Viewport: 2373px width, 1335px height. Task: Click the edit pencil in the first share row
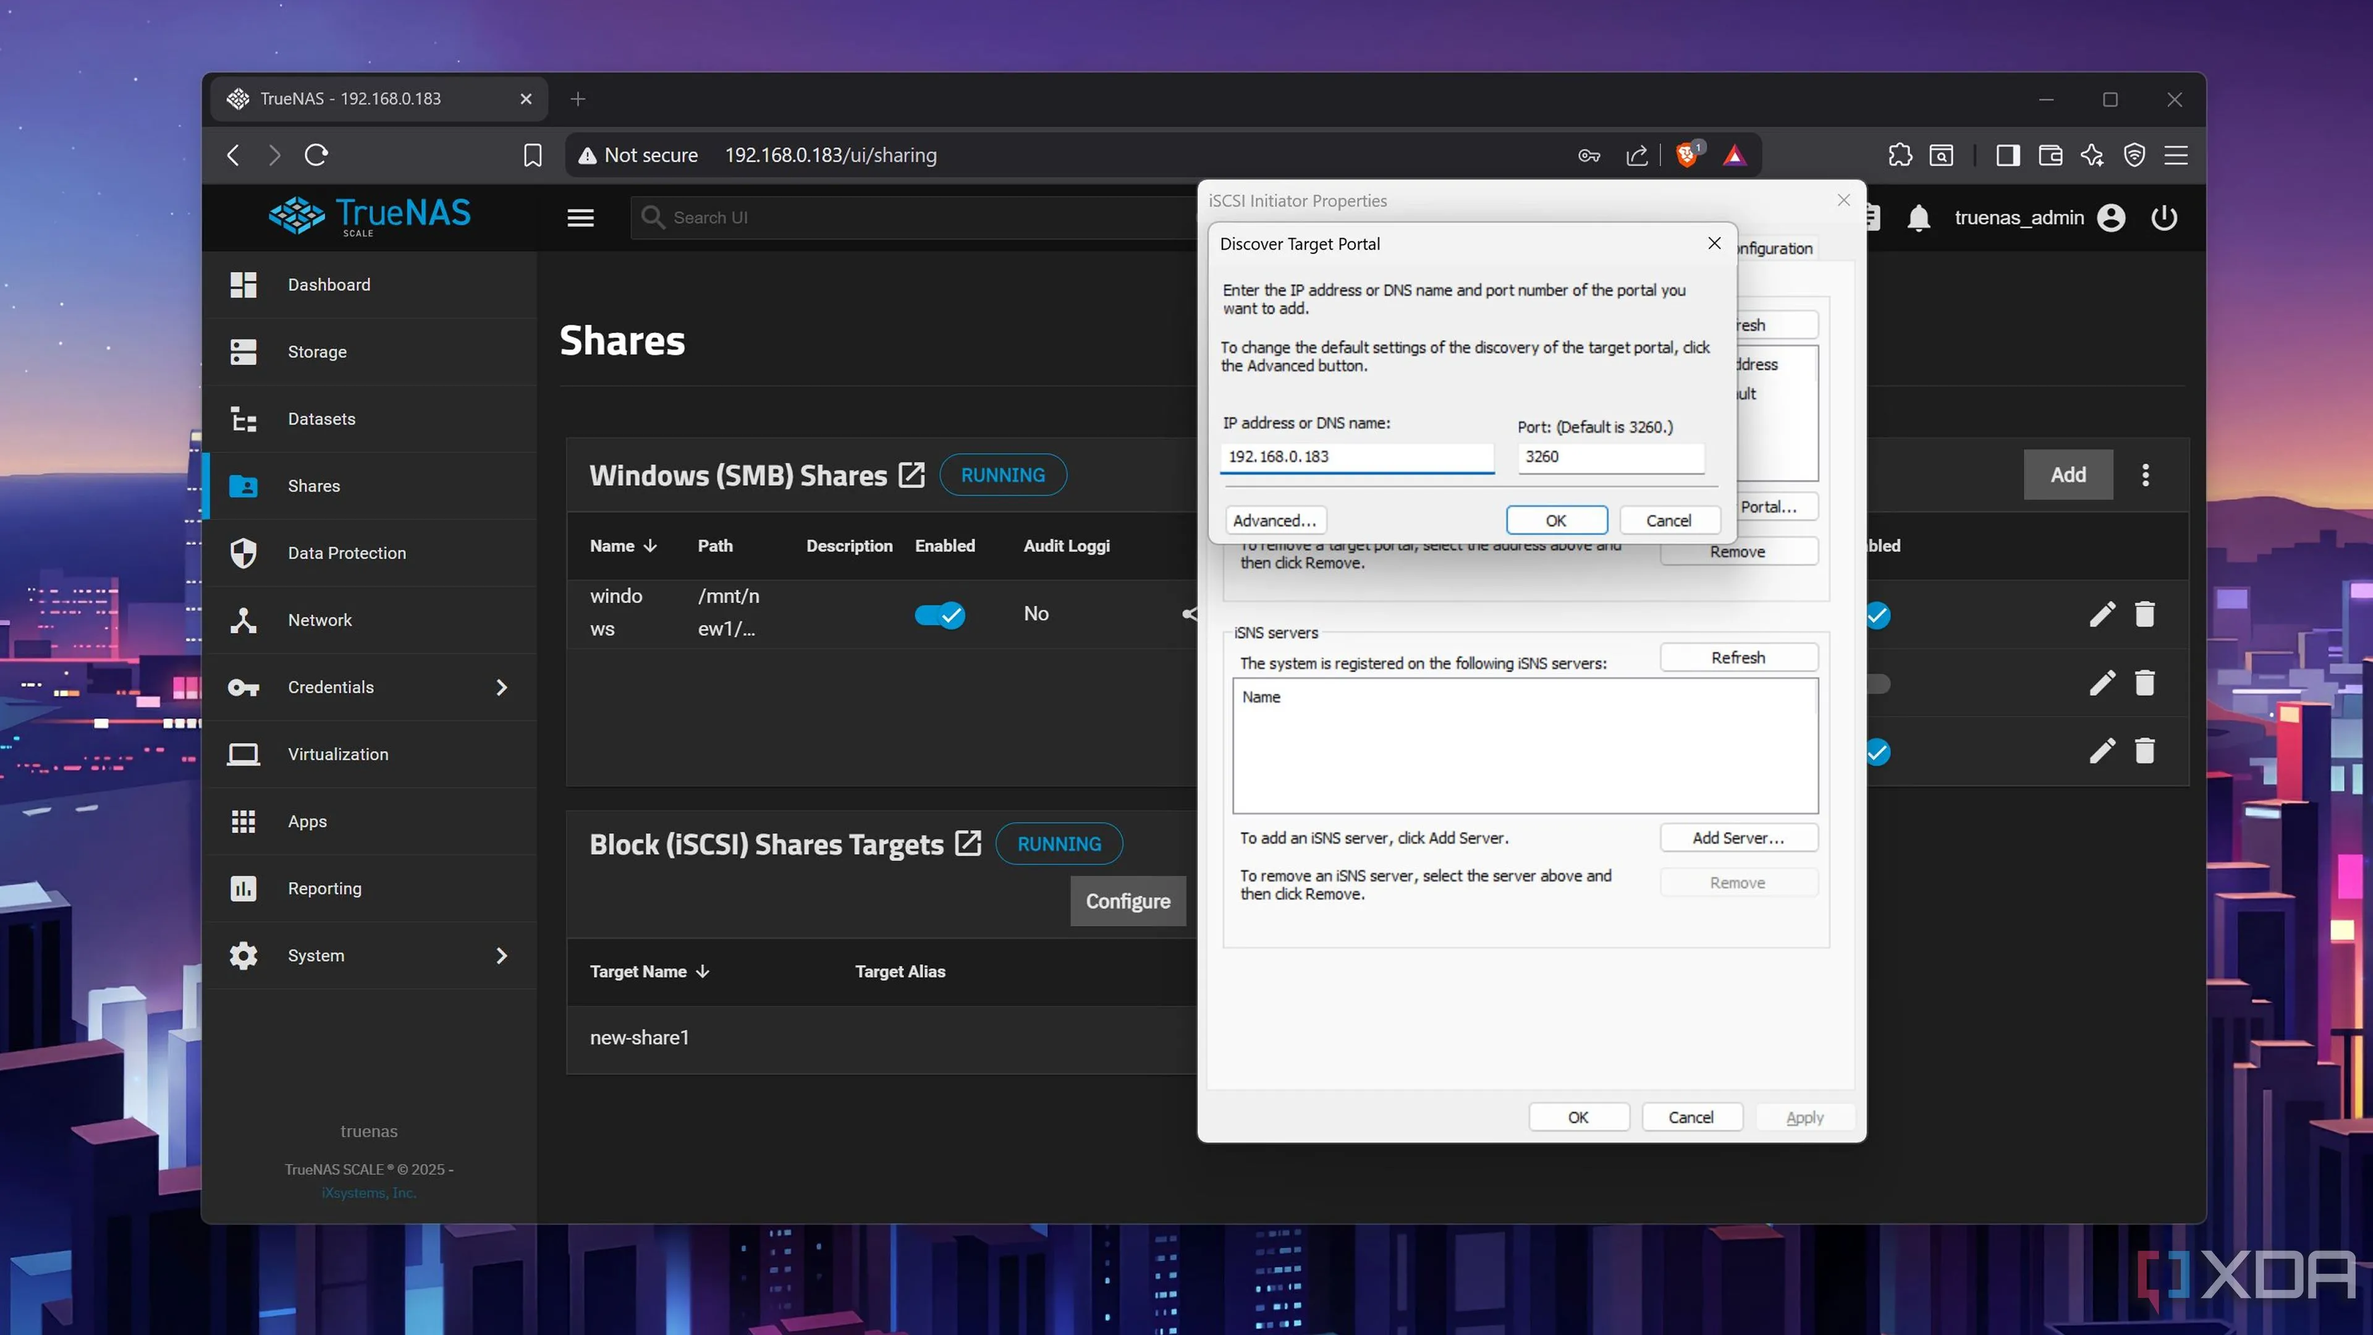pyautogui.click(x=2102, y=614)
